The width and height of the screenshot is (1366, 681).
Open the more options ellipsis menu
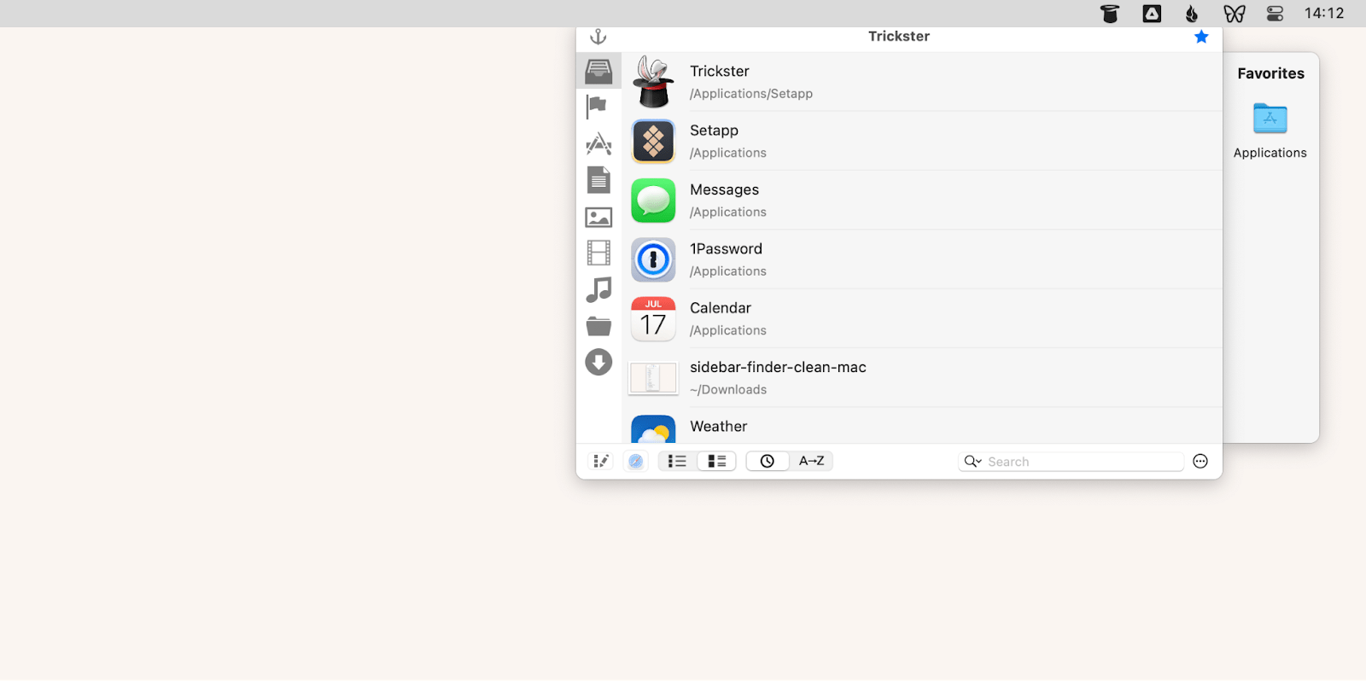click(x=1200, y=462)
